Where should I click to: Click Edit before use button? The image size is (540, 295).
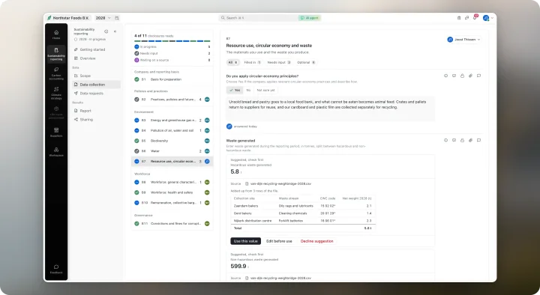[279, 241]
